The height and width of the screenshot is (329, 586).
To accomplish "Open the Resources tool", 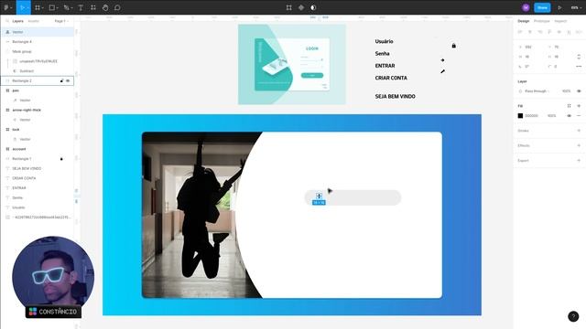I will pos(93,7).
